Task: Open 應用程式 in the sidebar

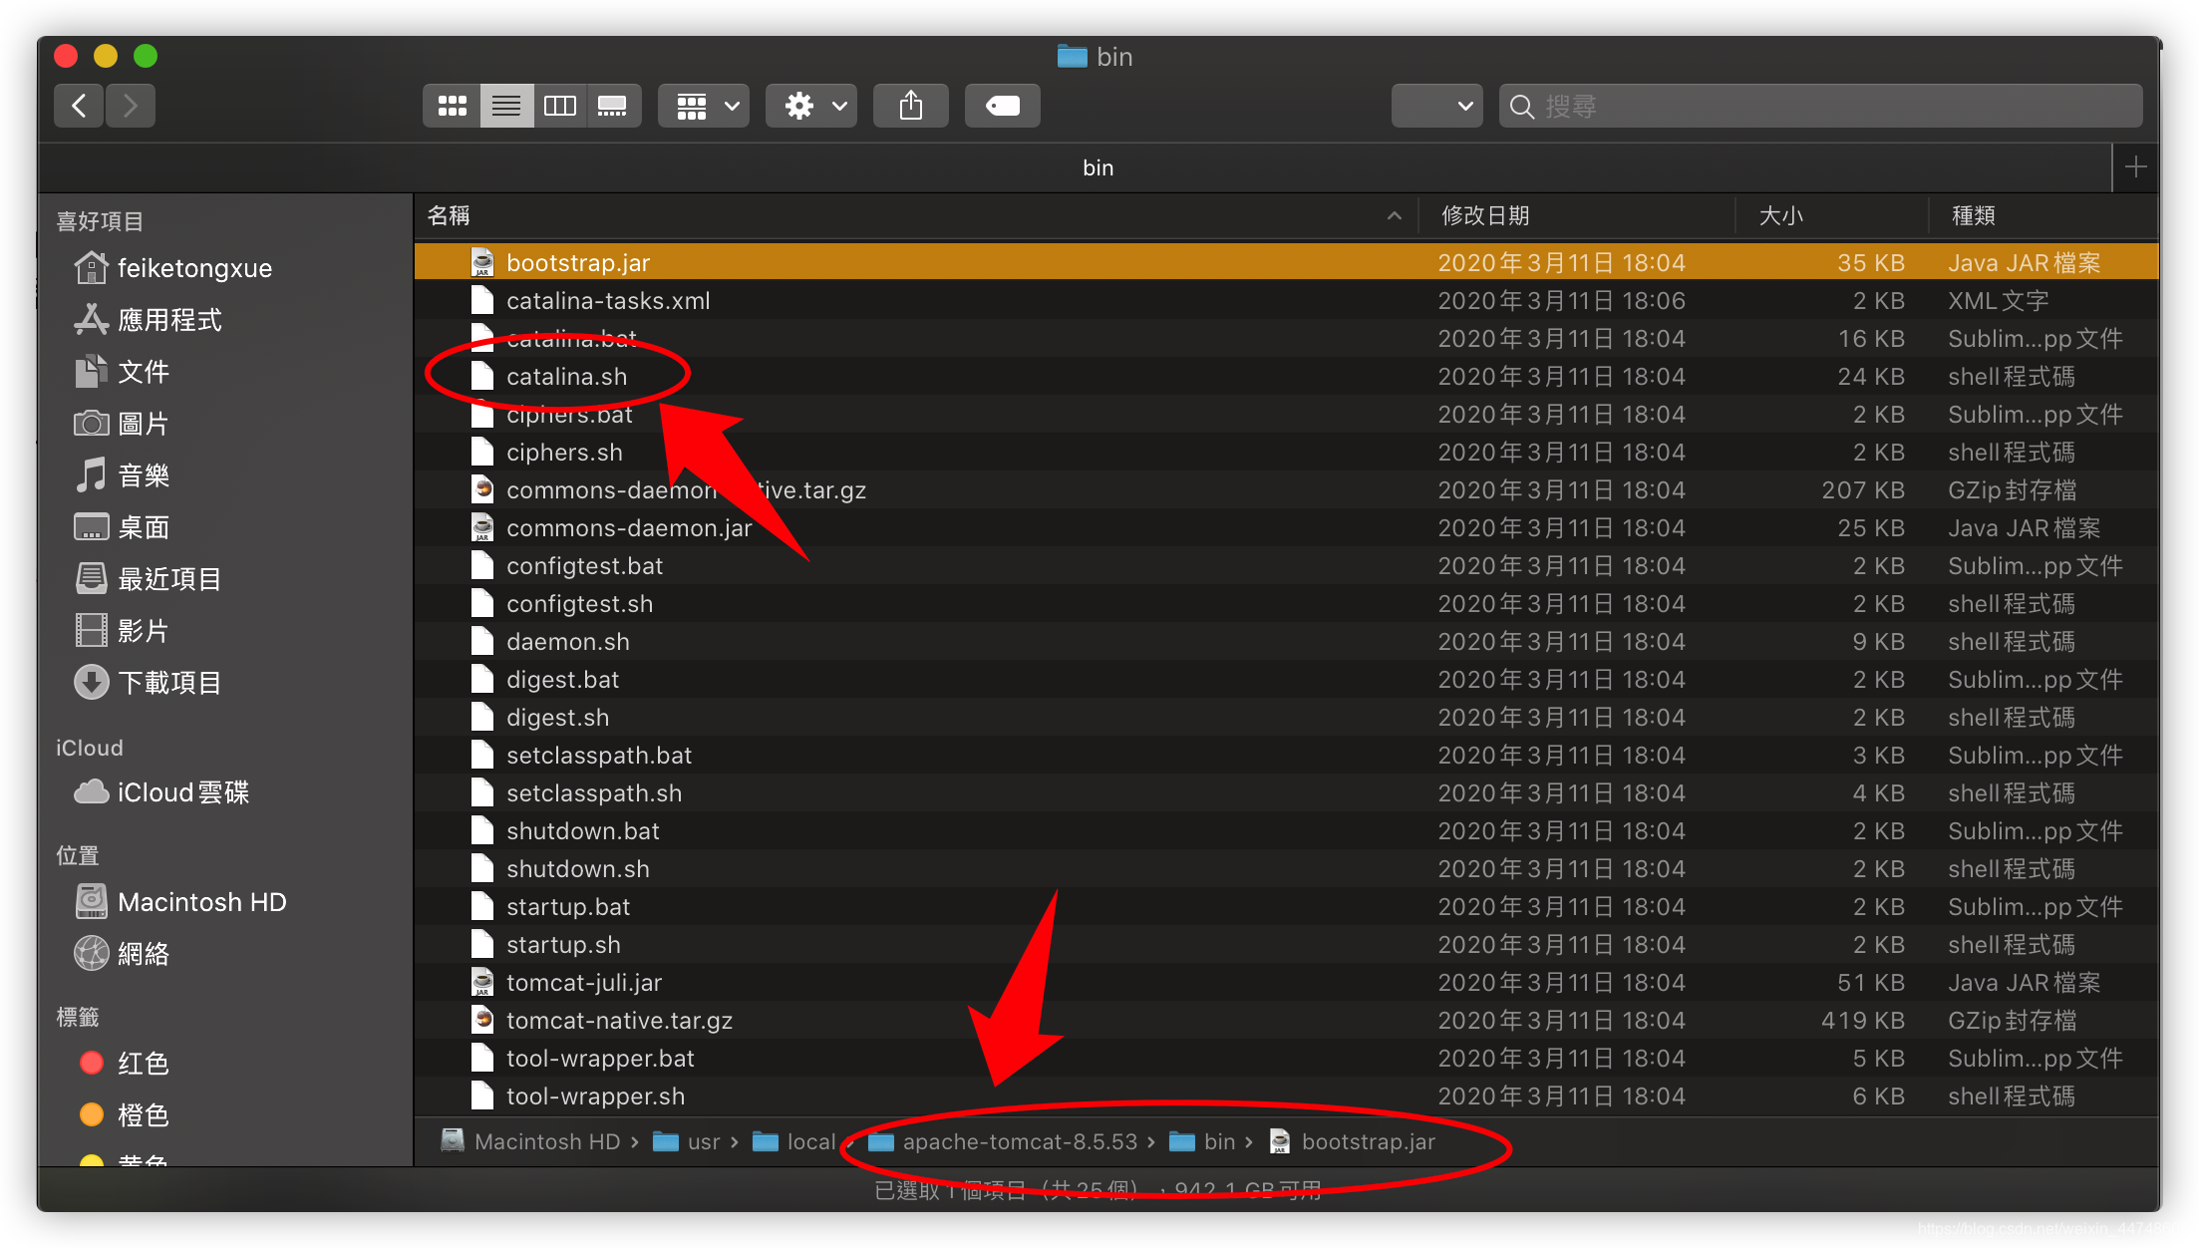Action: pyautogui.click(x=148, y=320)
